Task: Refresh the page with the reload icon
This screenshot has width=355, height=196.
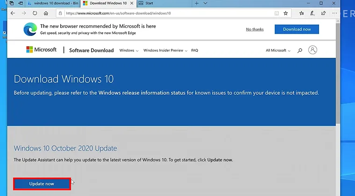Action: click(35, 13)
